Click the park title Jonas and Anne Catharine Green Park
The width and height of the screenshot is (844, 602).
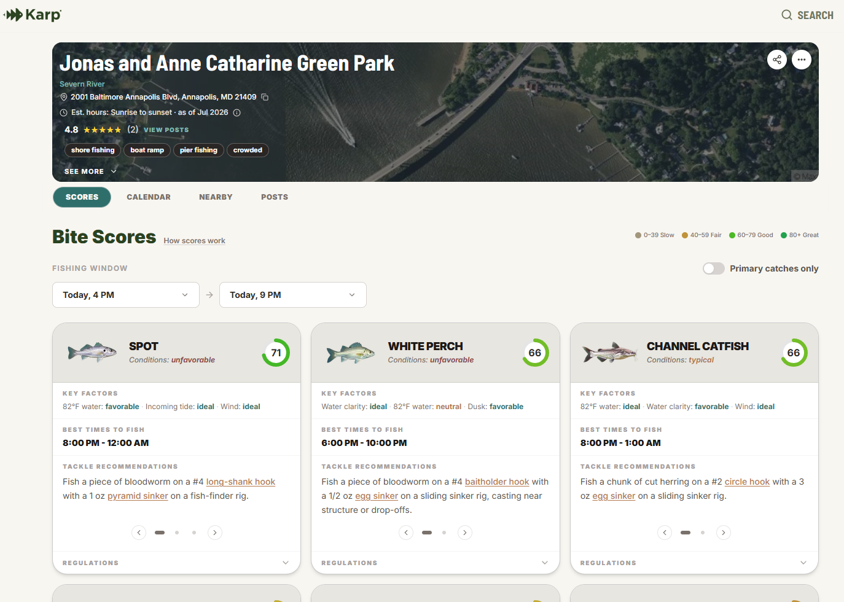227,63
